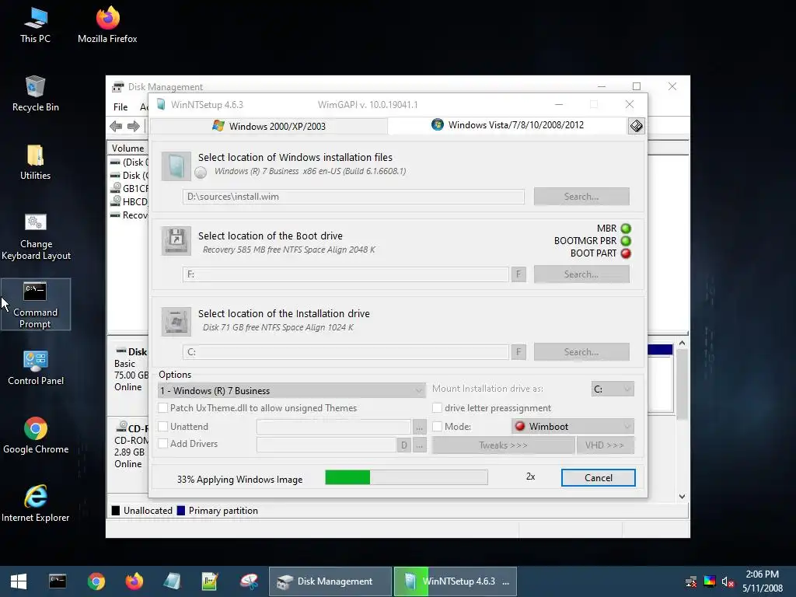Launch Google Chrome from the desktop
This screenshot has width=796, height=597.
coord(36,435)
